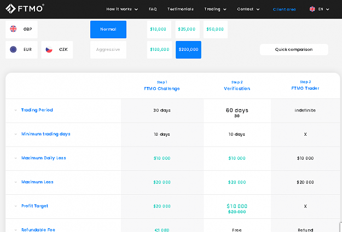This screenshot has width=342, height=232.
Task: Click the 'Indefinite' trading period value
Action: (305, 111)
